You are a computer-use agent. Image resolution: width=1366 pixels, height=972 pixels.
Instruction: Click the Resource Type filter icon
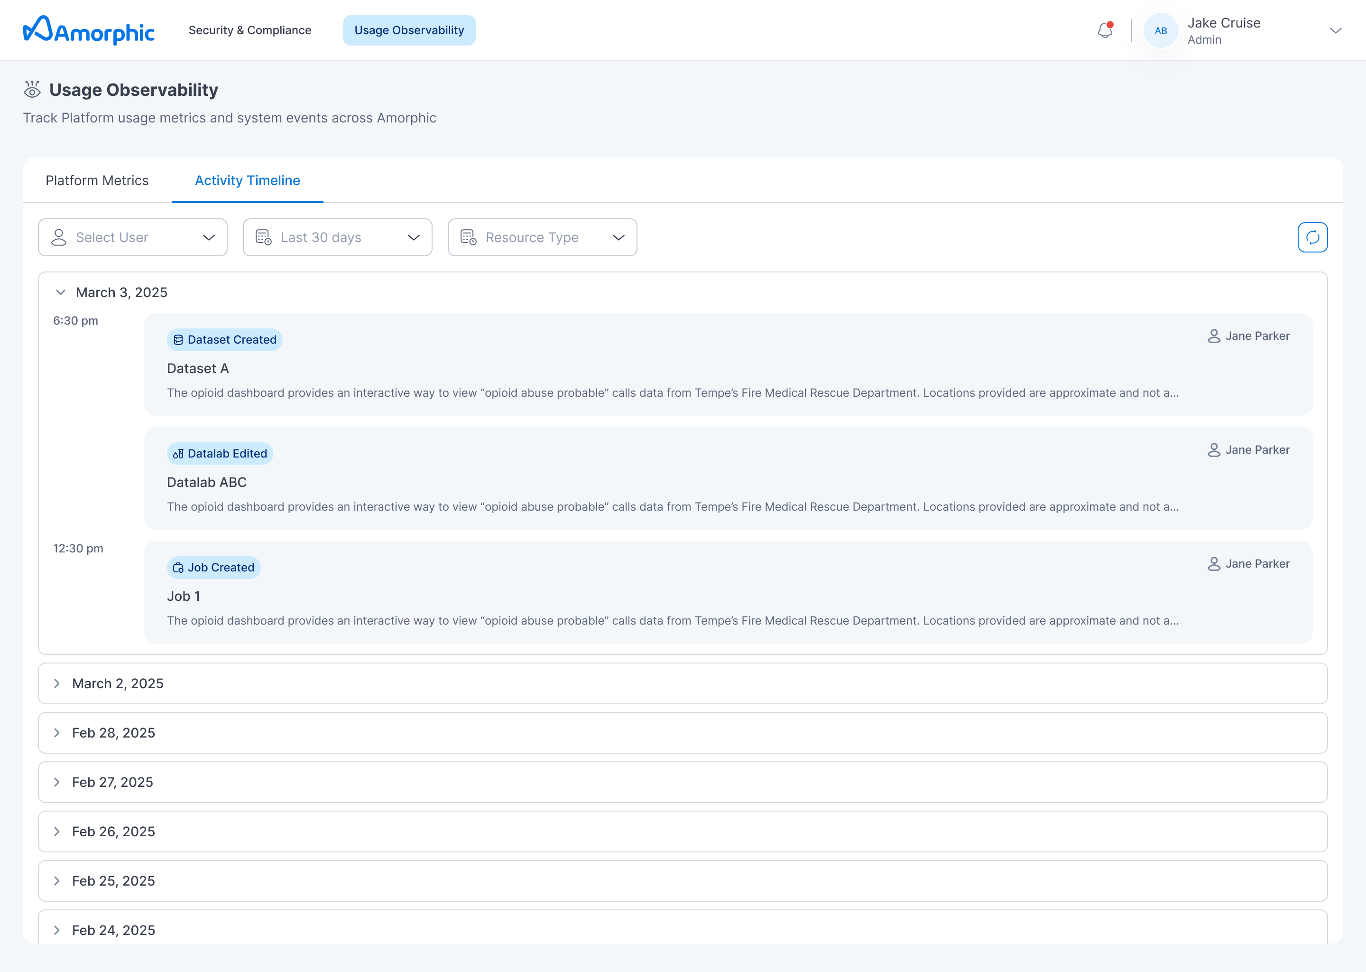click(x=469, y=238)
